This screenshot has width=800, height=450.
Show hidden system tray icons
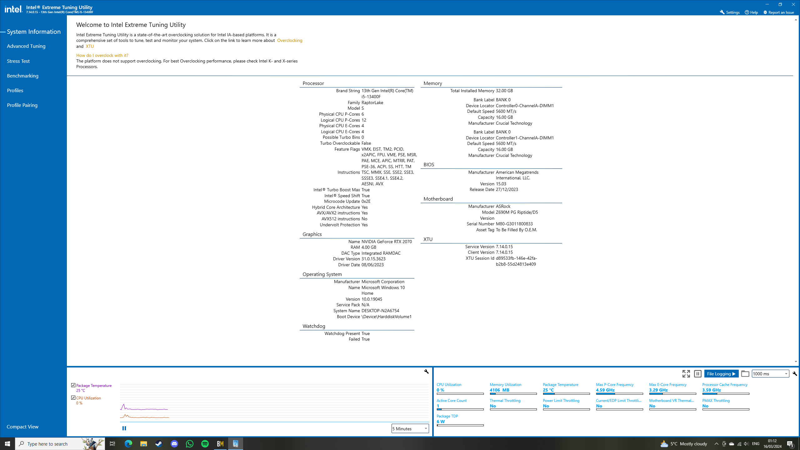[716, 444]
